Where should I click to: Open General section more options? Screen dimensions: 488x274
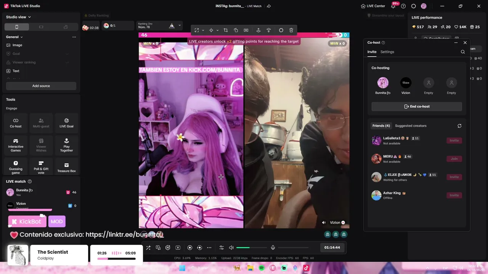(x=74, y=37)
